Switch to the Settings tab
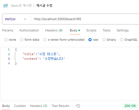Viewport: 139px width, 110px height. coord(122,30)
